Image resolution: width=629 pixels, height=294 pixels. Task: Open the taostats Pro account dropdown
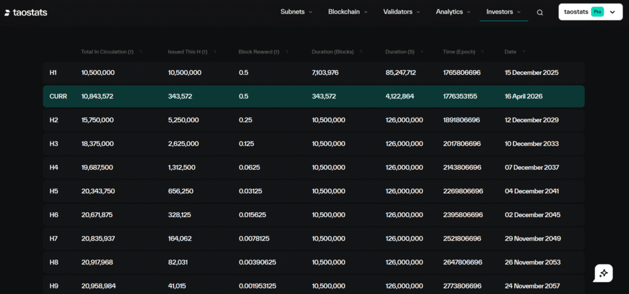point(612,12)
